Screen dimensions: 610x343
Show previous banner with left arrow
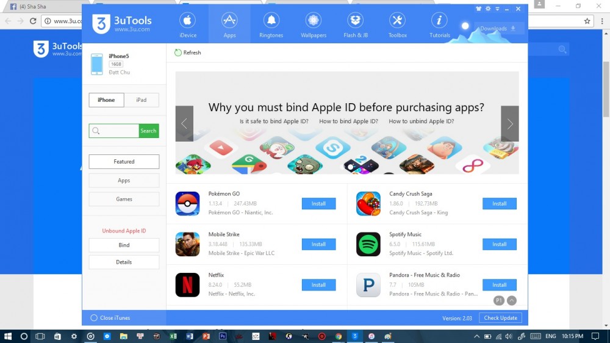tap(184, 124)
